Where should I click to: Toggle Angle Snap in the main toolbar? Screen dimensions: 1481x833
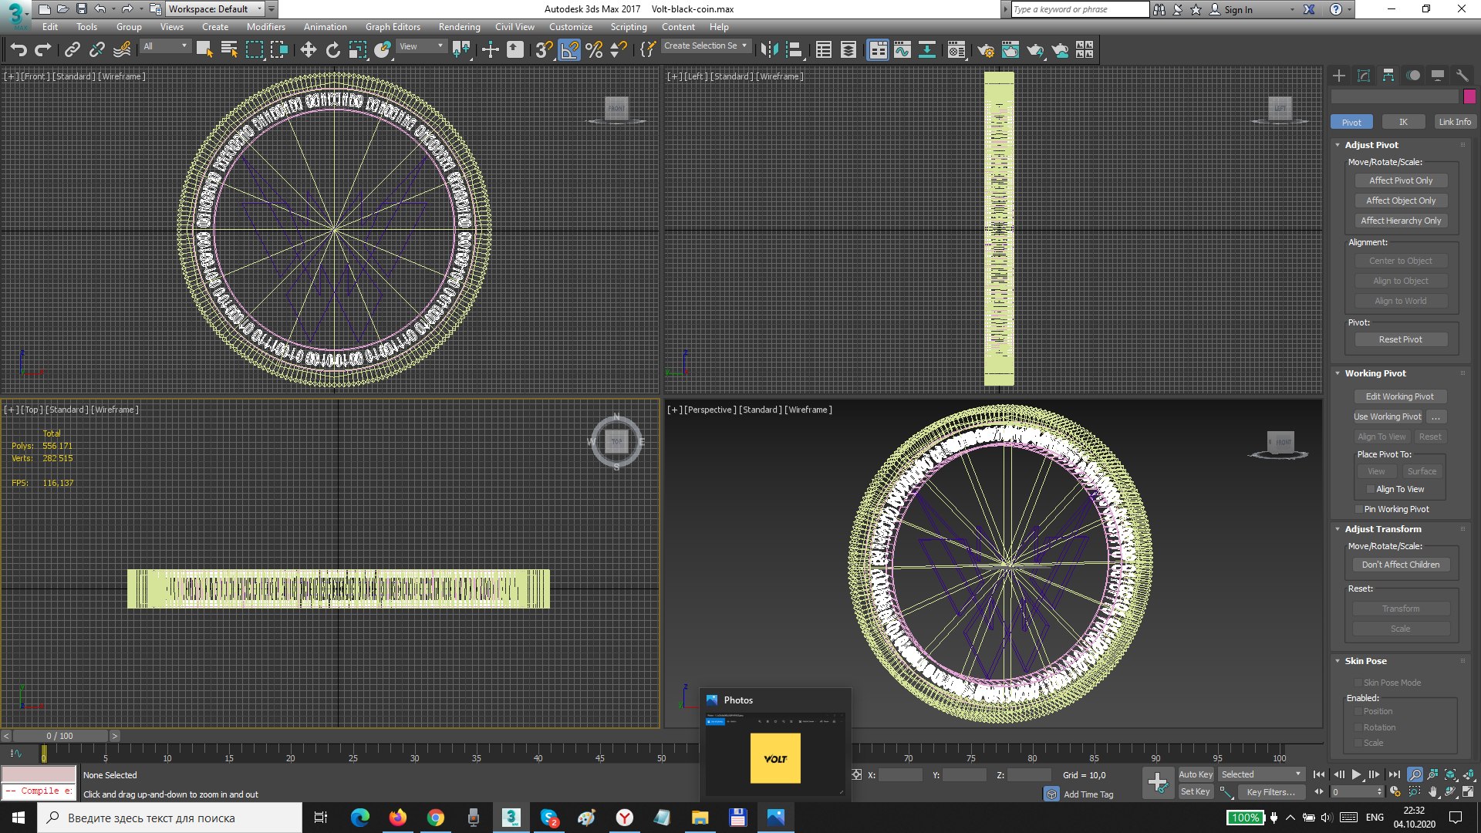tap(568, 50)
